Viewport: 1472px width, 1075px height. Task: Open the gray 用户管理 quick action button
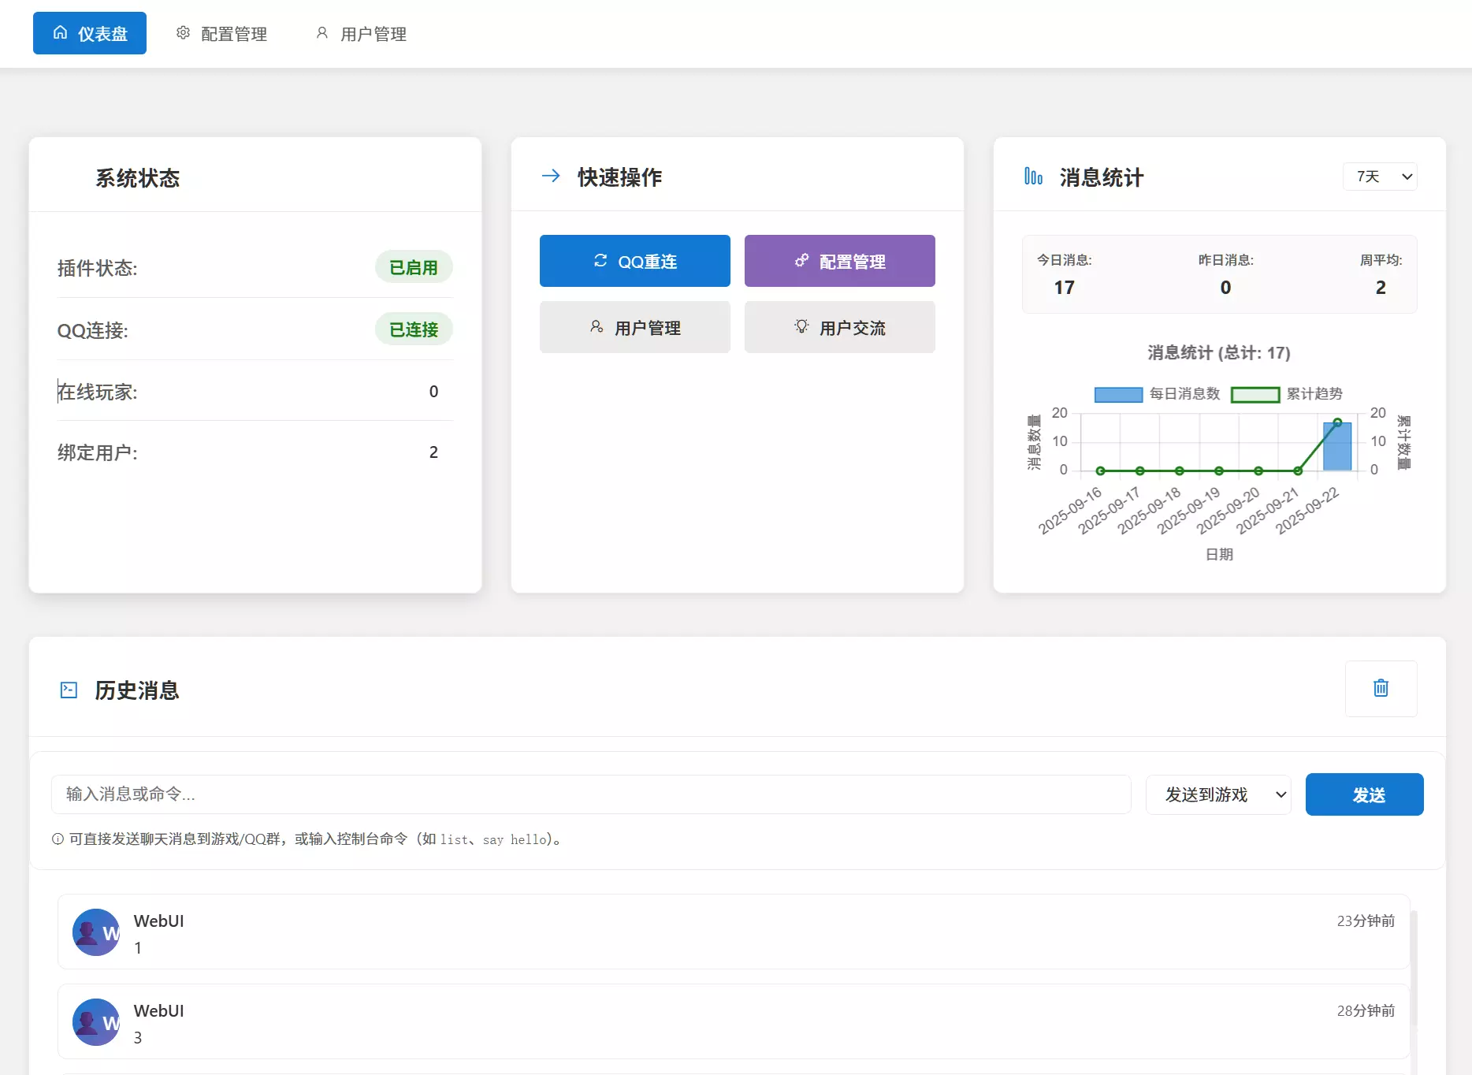tap(635, 327)
